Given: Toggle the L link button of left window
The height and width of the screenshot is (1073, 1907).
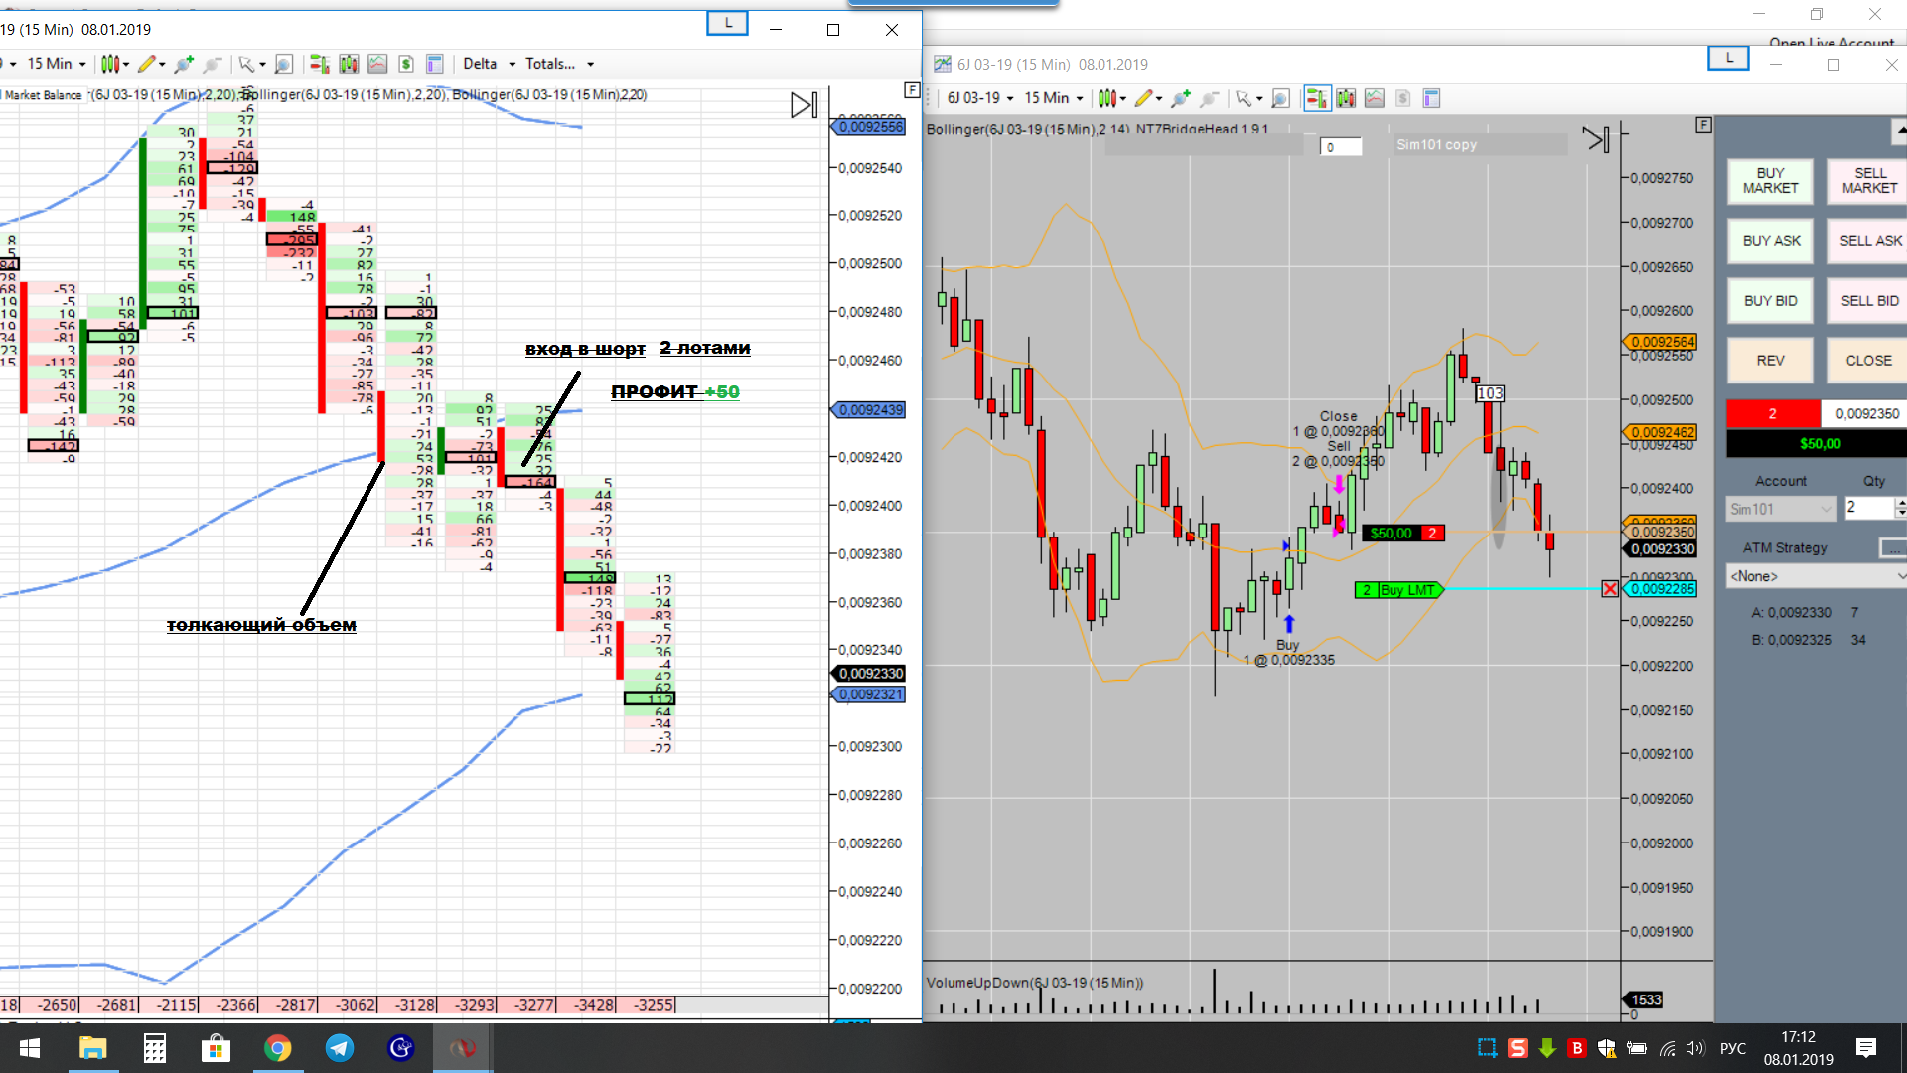Looking at the screenshot, I should (x=727, y=23).
